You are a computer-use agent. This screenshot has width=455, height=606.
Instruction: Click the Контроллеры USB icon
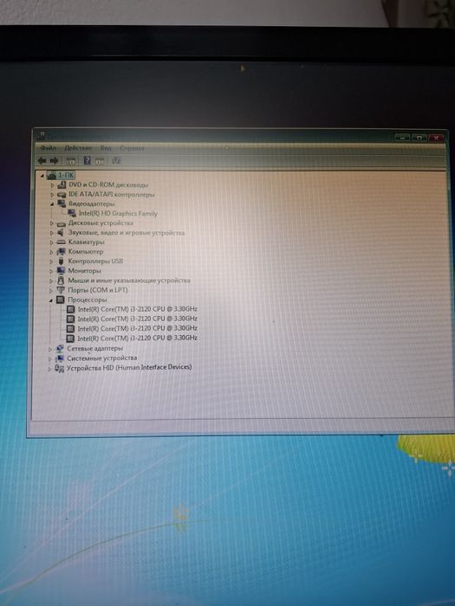pos(61,261)
